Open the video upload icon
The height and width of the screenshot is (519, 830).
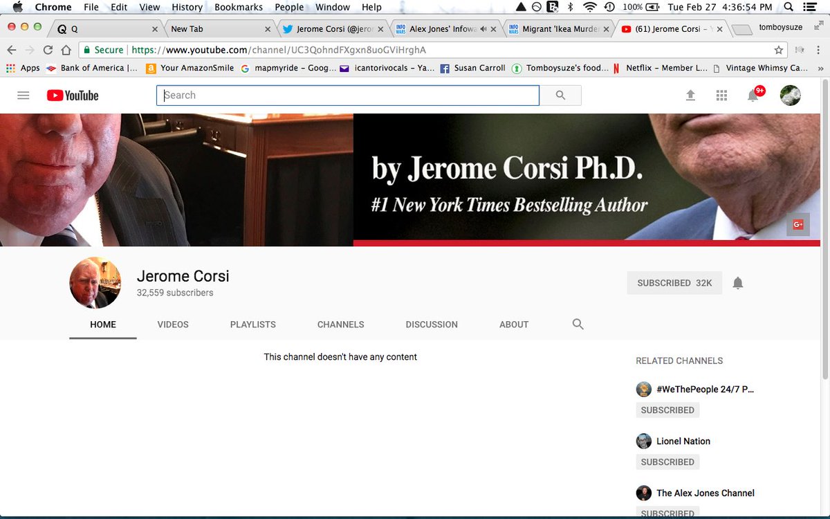[x=690, y=95]
